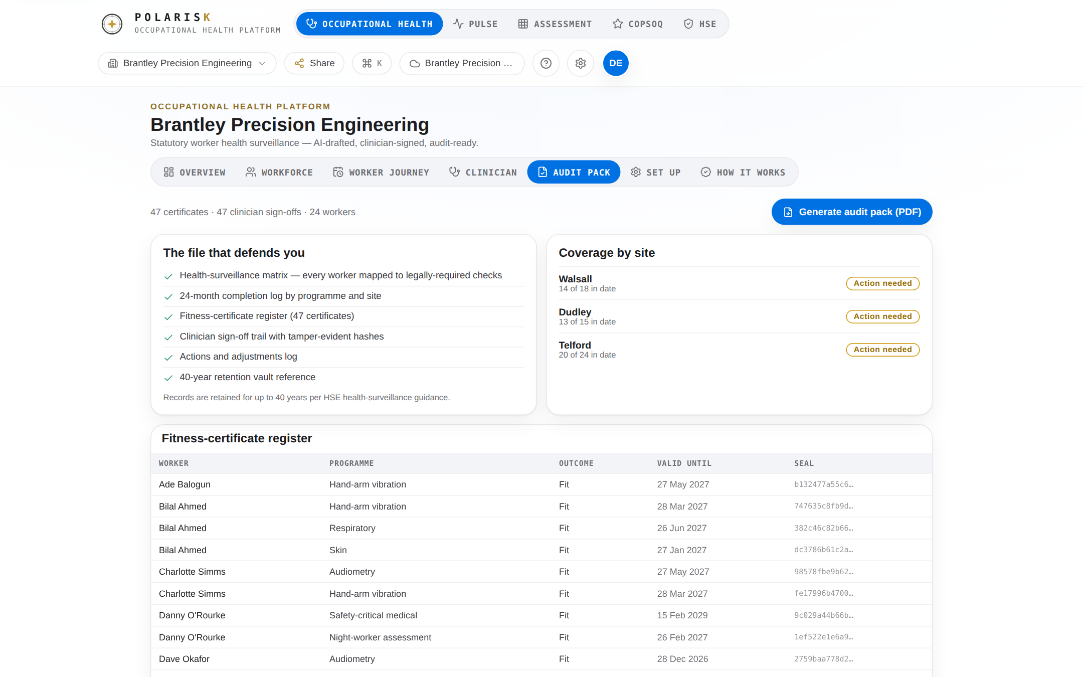Click the pulse waveform icon
Screen dimensions: 1083x677
(458, 24)
